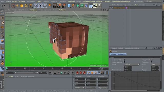Render to Picture Viewer icon
The image size is (164, 92).
(59, 6)
